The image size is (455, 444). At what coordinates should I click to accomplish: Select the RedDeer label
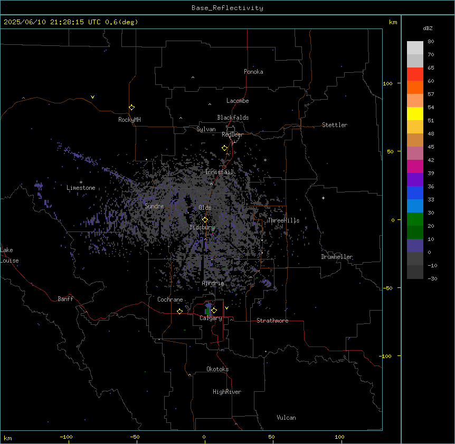(232, 134)
